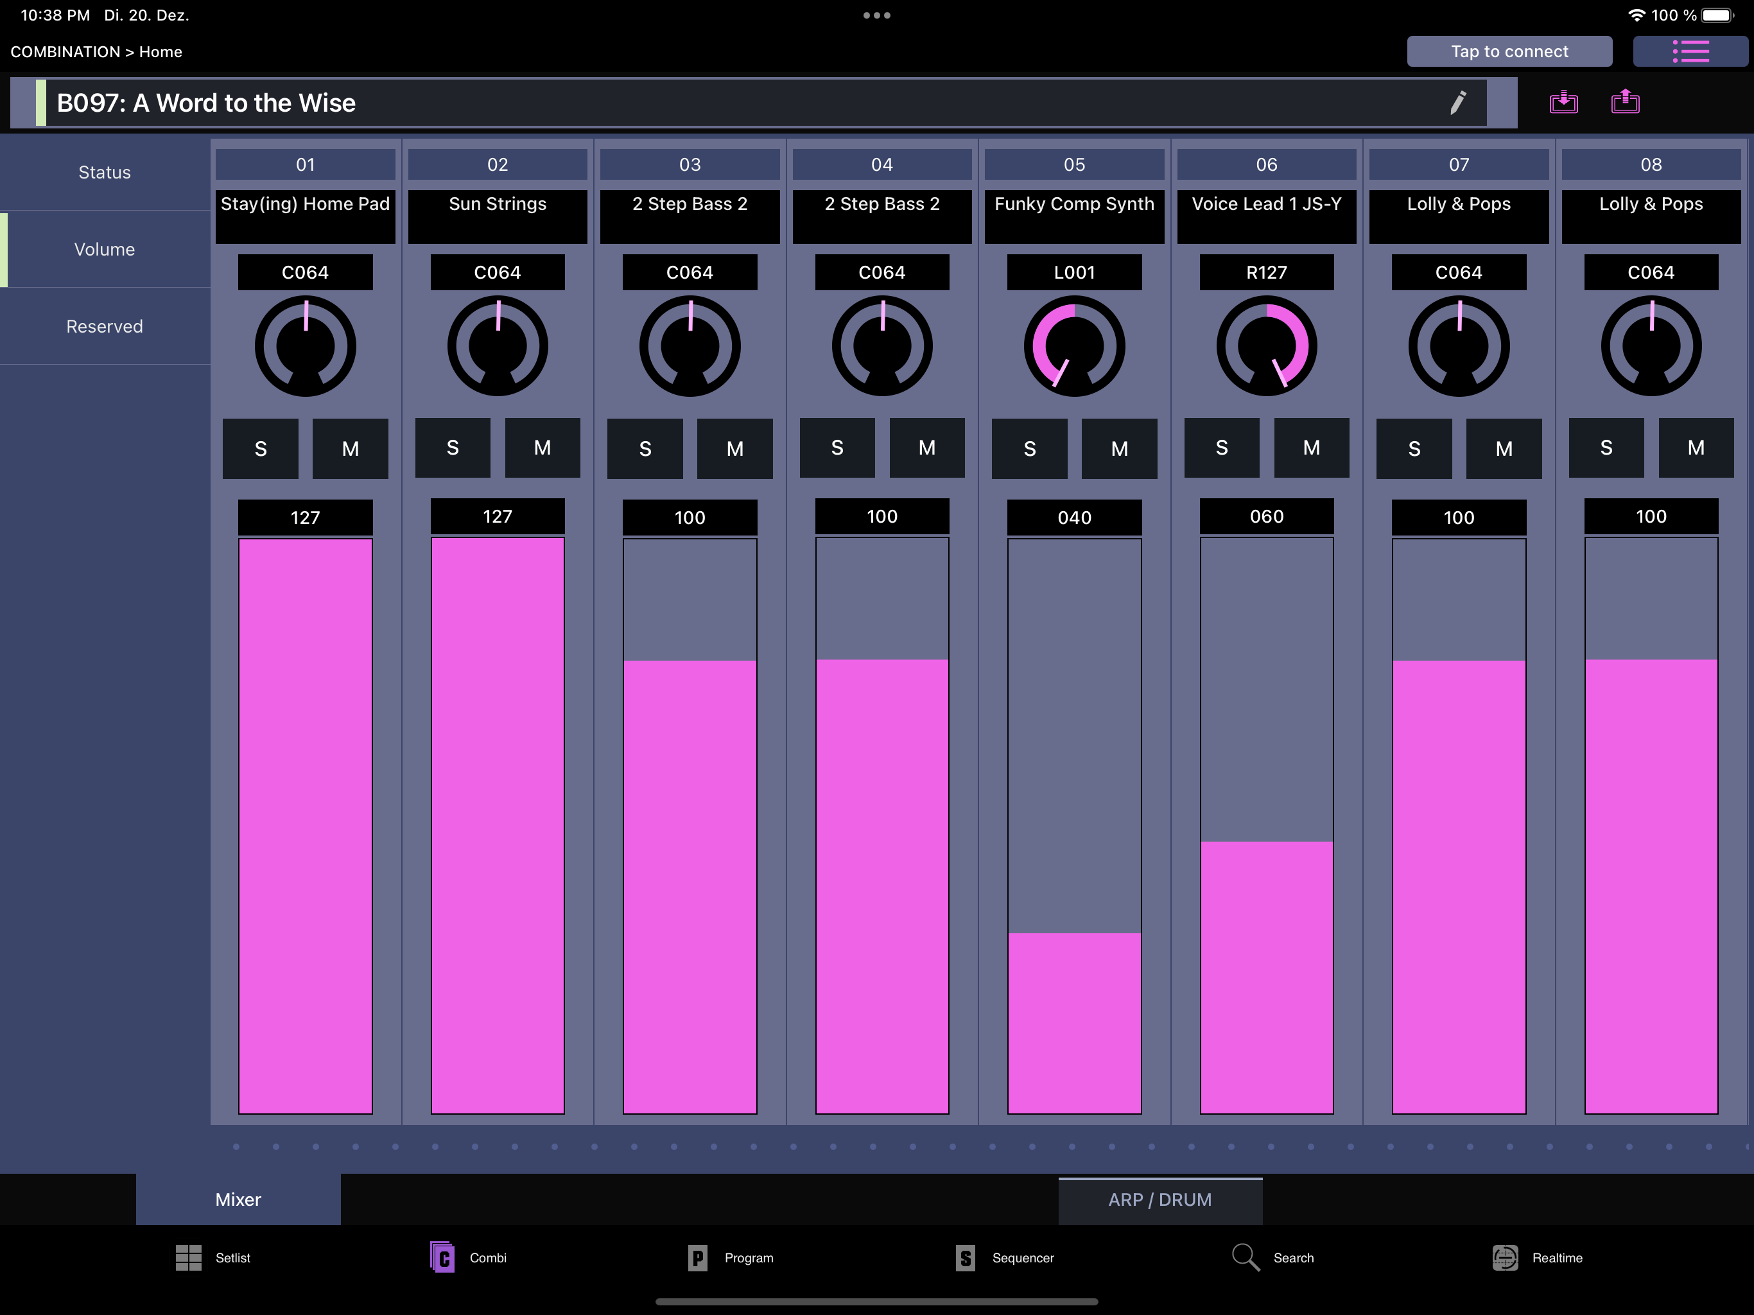
Task: Open Realtime controls icon
Action: pyautogui.click(x=1505, y=1257)
